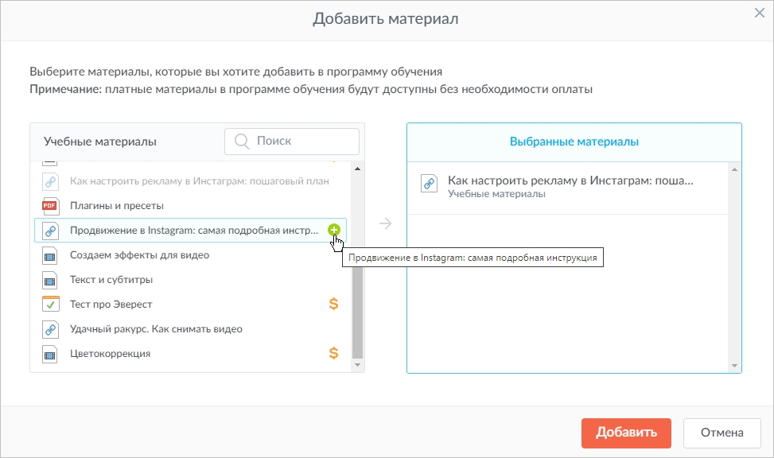Click the video icon beside Создаем эффекты для видео
Viewport: 774px width, 458px height.
click(x=50, y=255)
